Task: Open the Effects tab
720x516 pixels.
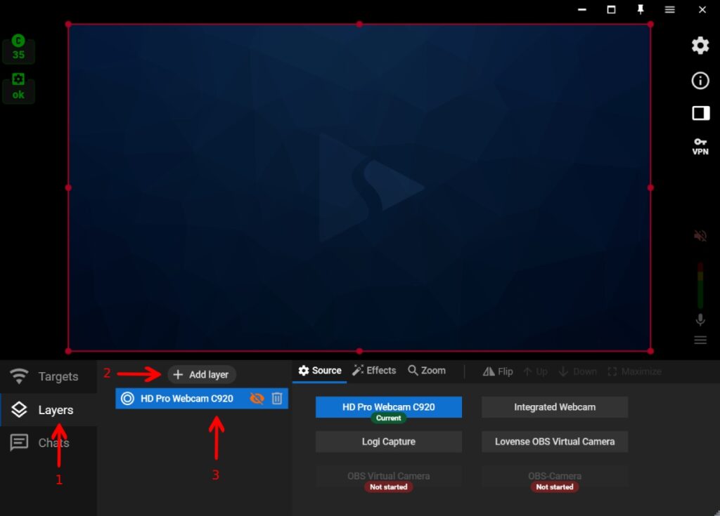Action: [x=374, y=371]
